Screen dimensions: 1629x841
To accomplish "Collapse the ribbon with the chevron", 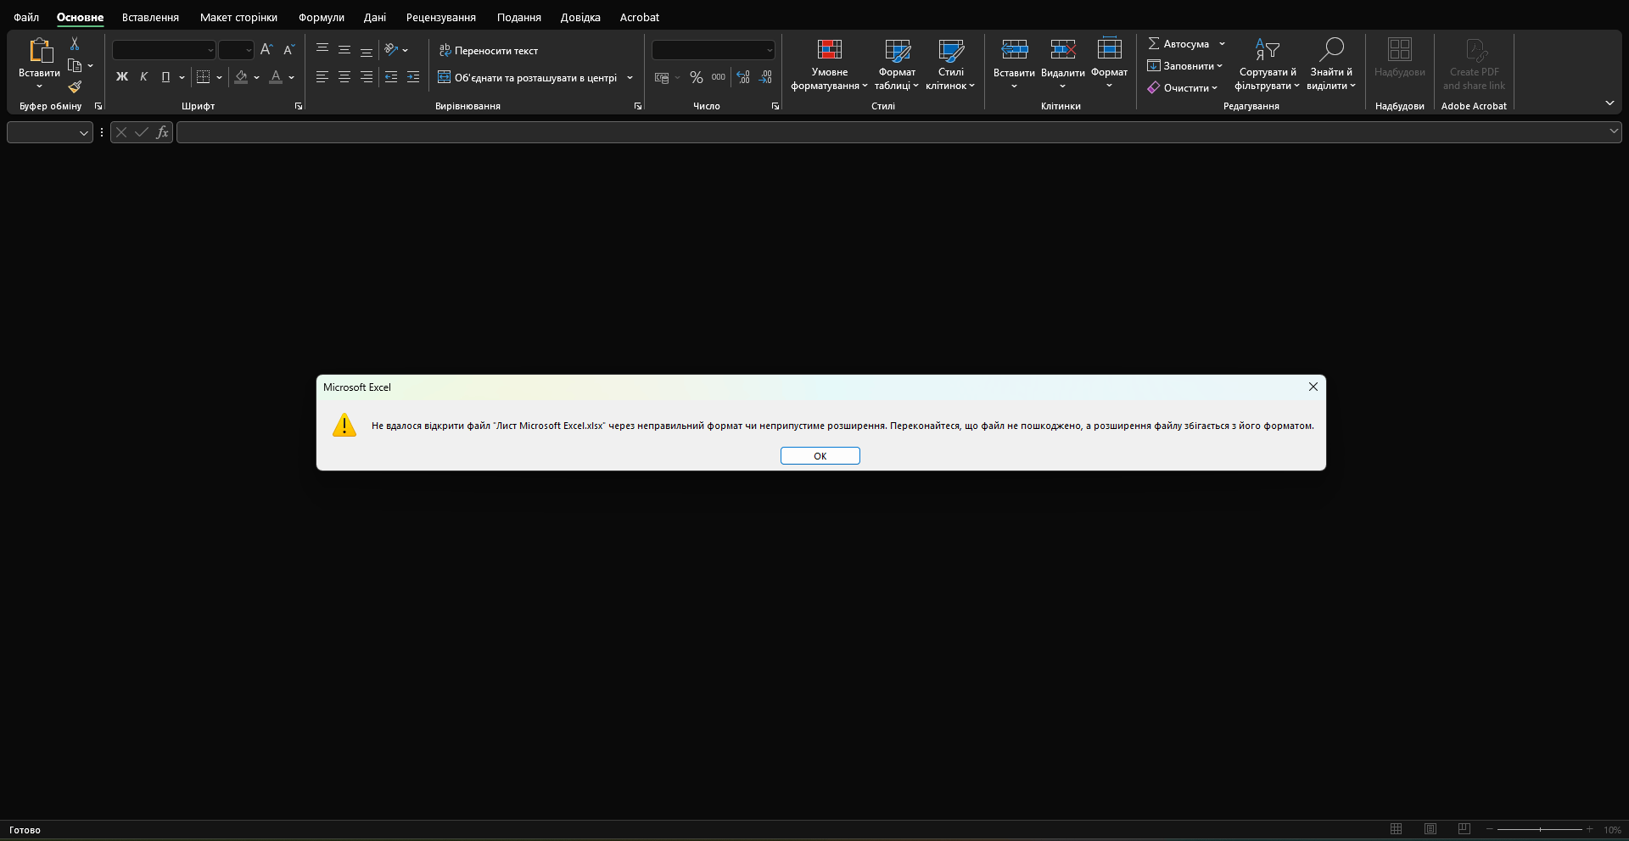I will tap(1609, 103).
